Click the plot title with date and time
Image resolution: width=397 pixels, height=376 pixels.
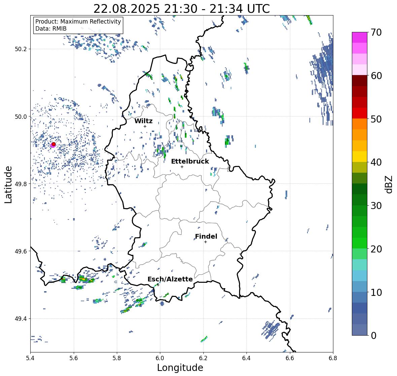181,9
